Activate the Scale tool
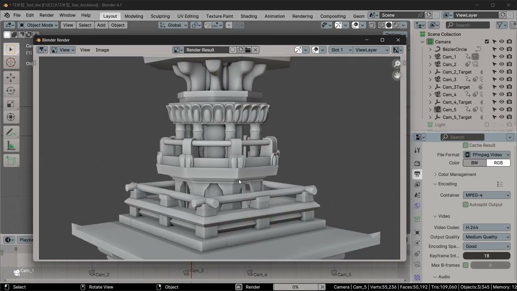The image size is (517, 291). pyautogui.click(x=11, y=104)
